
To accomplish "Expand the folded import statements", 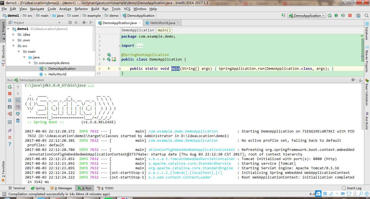I will click(x=139, y=46).
